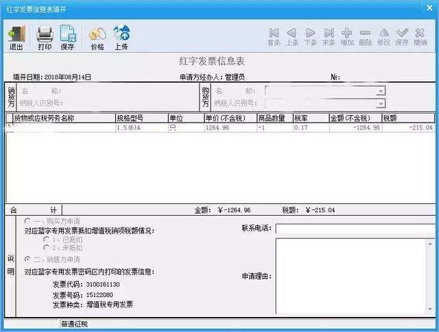
Task: Click the unit price cell 1264.96
Action: click(230, 128)
